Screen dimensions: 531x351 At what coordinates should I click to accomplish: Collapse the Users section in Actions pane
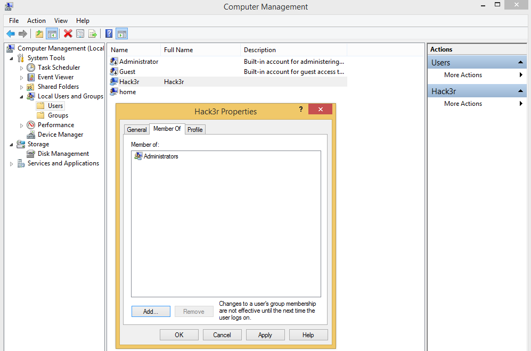coord(520,63)
